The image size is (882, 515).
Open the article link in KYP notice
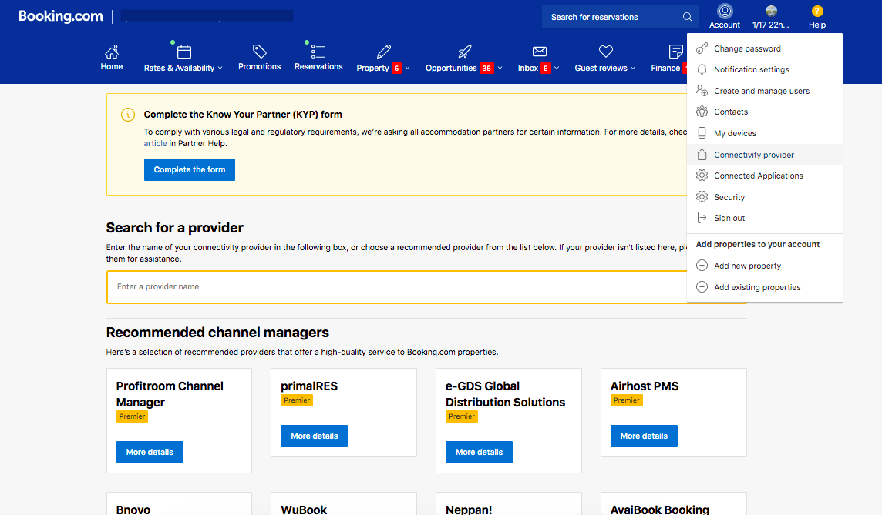click(x=155, y=143)
